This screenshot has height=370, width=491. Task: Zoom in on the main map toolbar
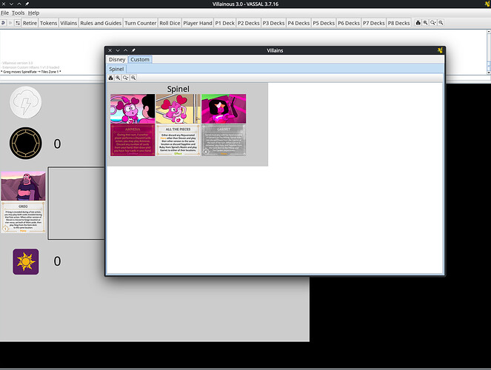(425, 22)
